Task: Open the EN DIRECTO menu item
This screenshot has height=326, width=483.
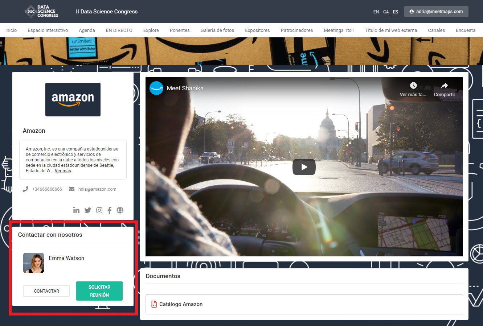Action: point(119,30)
